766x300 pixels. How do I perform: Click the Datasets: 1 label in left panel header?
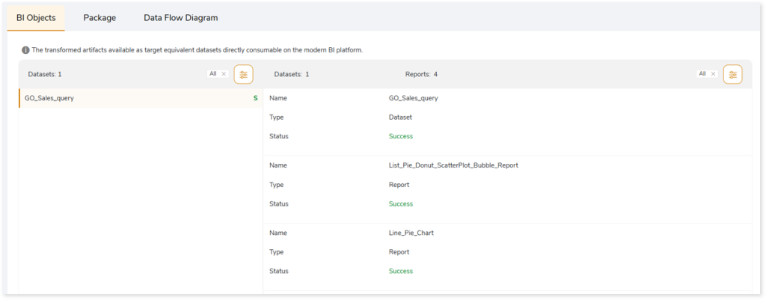(45, 74)
